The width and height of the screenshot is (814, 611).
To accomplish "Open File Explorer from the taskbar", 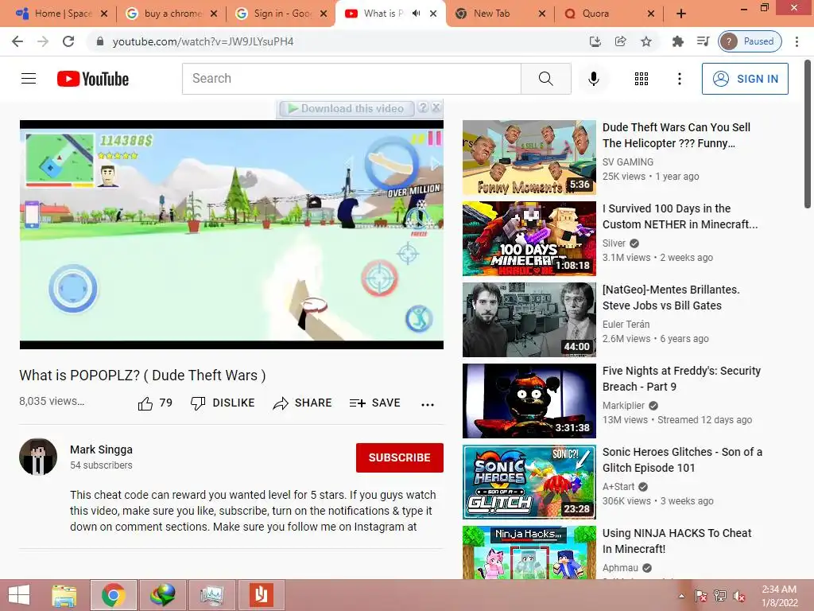I will (64, 595).
